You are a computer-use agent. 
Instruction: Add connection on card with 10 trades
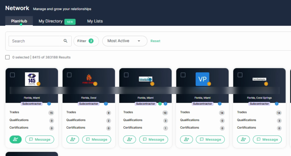click(129, 139)
